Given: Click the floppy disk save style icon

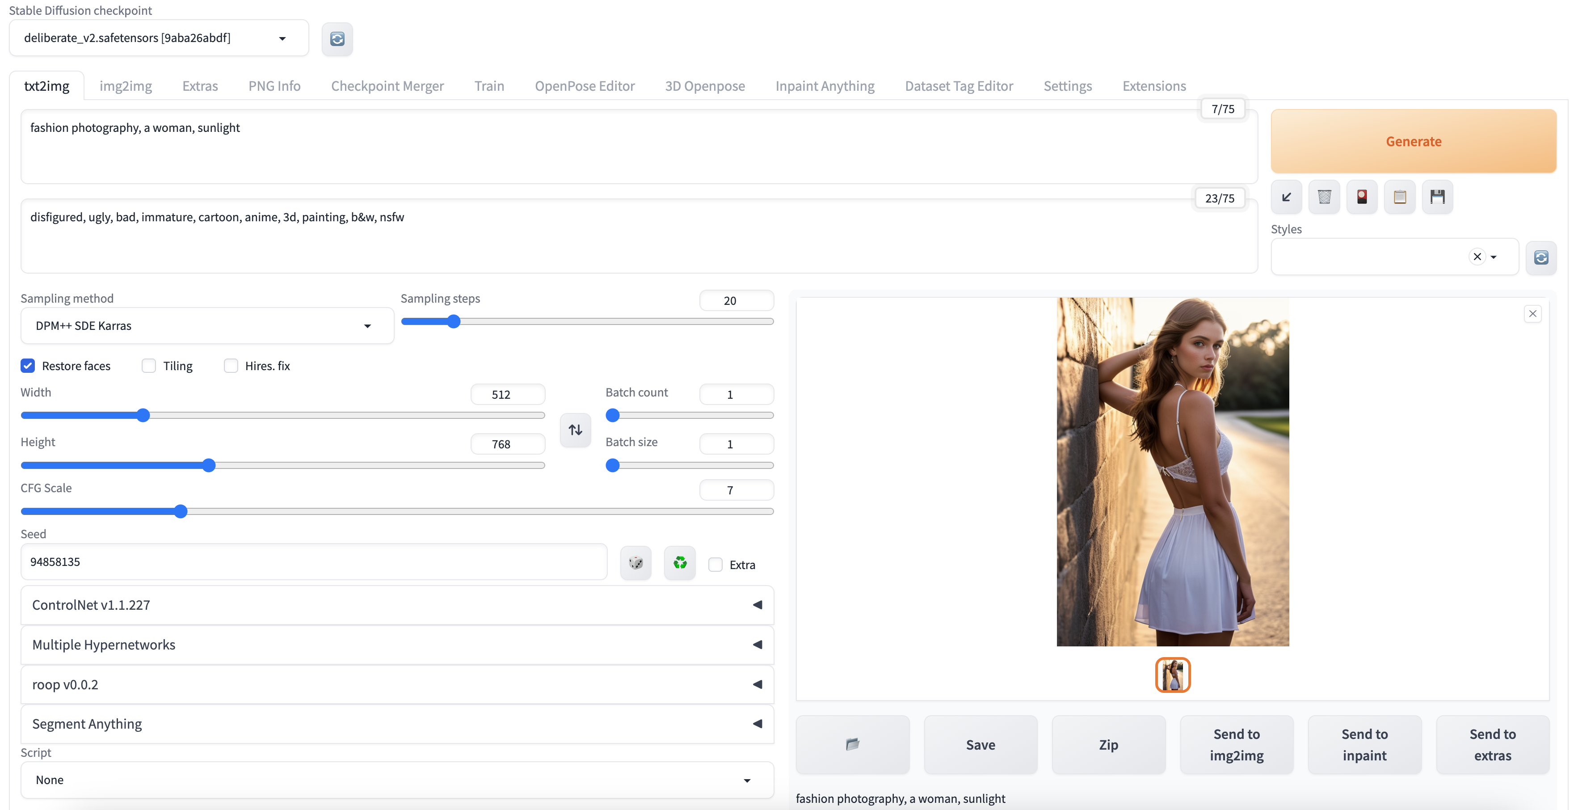Looking at the screenshot, I should (x=1437, y=197).
